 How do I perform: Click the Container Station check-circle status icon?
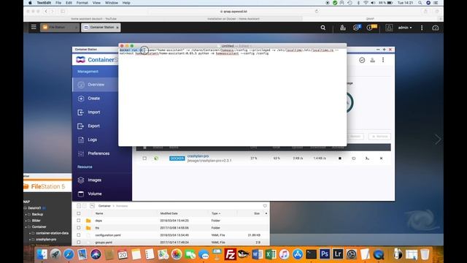click(x=362, y=60)
